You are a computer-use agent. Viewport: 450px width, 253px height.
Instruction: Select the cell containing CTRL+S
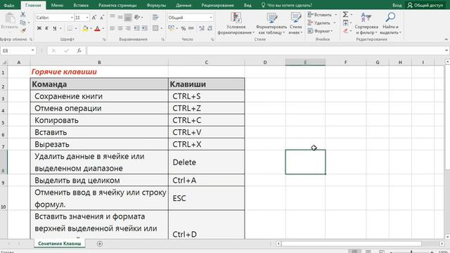click(x=206, y=96)
